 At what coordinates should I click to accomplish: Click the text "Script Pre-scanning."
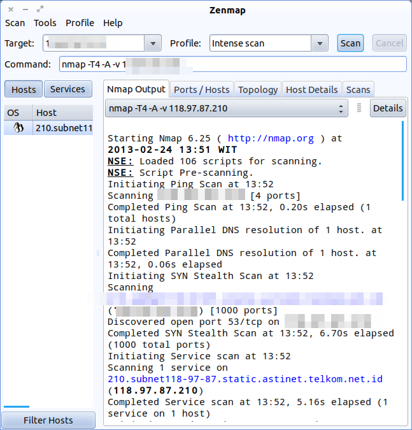tap(196, 173)
